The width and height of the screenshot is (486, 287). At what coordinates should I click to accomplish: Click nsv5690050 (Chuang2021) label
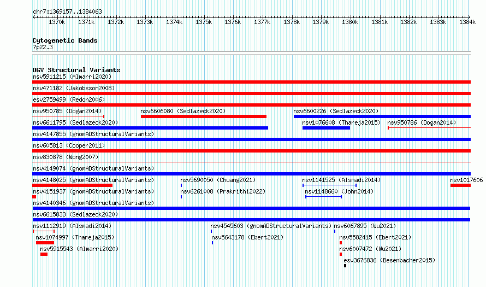218,180
